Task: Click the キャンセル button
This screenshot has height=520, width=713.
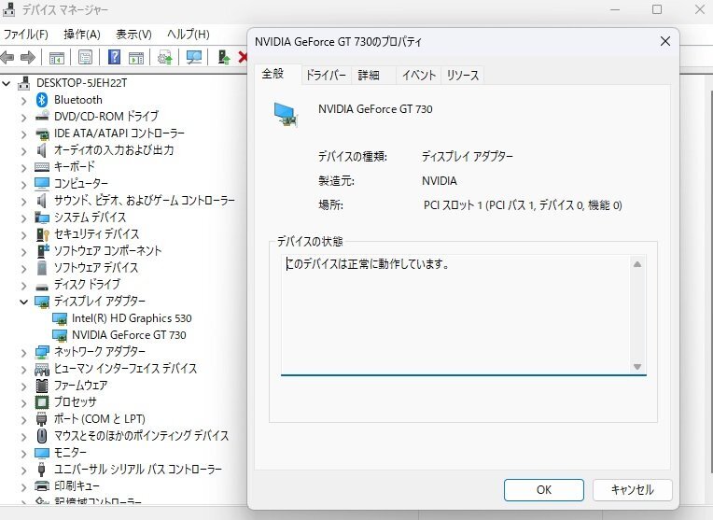Action: (x=633, y=490)
